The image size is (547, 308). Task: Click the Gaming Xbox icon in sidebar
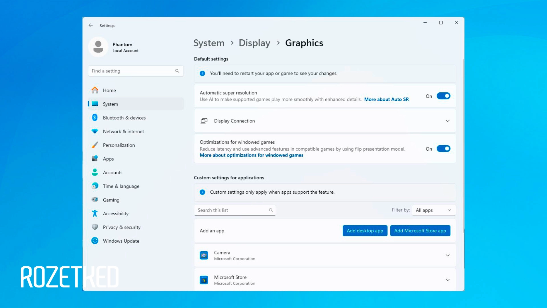[95, 200]
